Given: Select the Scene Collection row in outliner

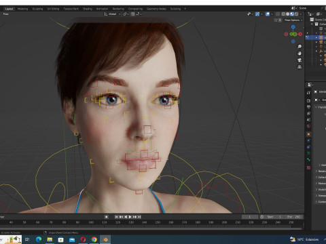Looking at the screenshot, I should pyautogui.click(x=318, y=20).
